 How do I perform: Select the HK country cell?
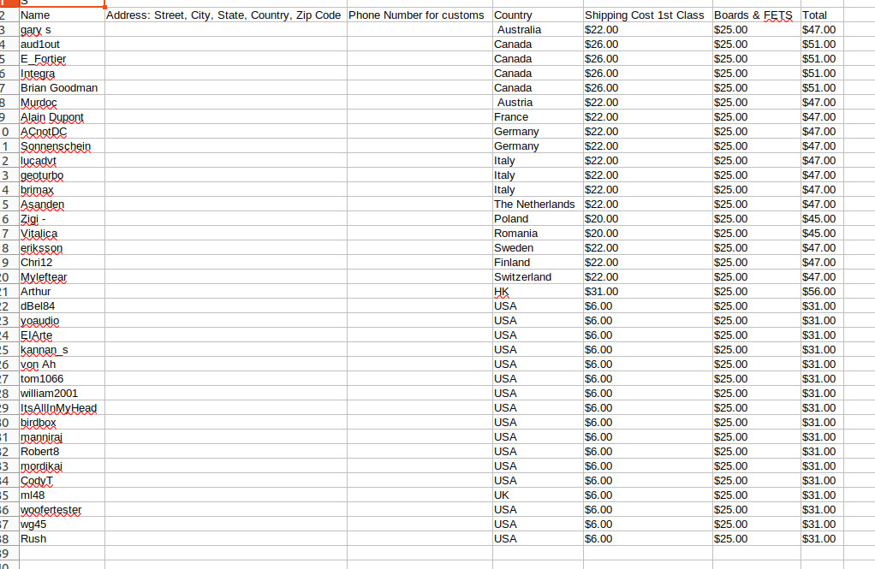click(538, 291)
